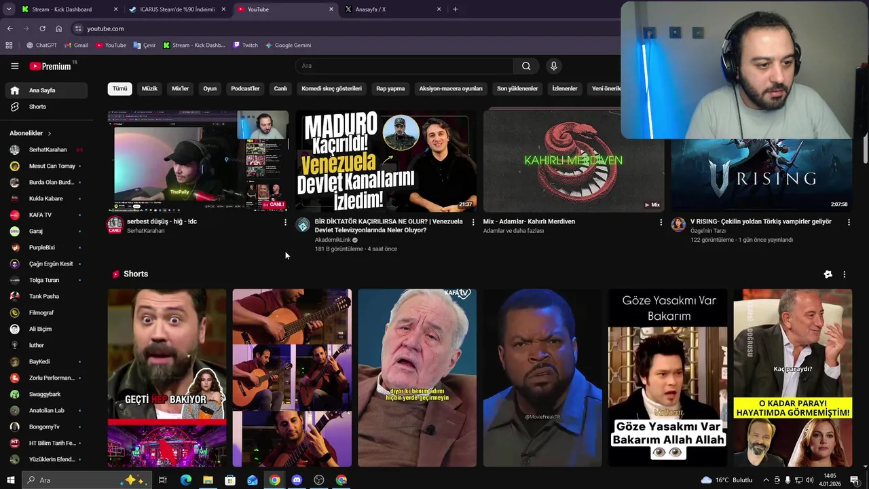This screenshot has height=489, width=869.
Task: Click the browser back arrow
Action: pyautogui.click(x=10, y=29)
